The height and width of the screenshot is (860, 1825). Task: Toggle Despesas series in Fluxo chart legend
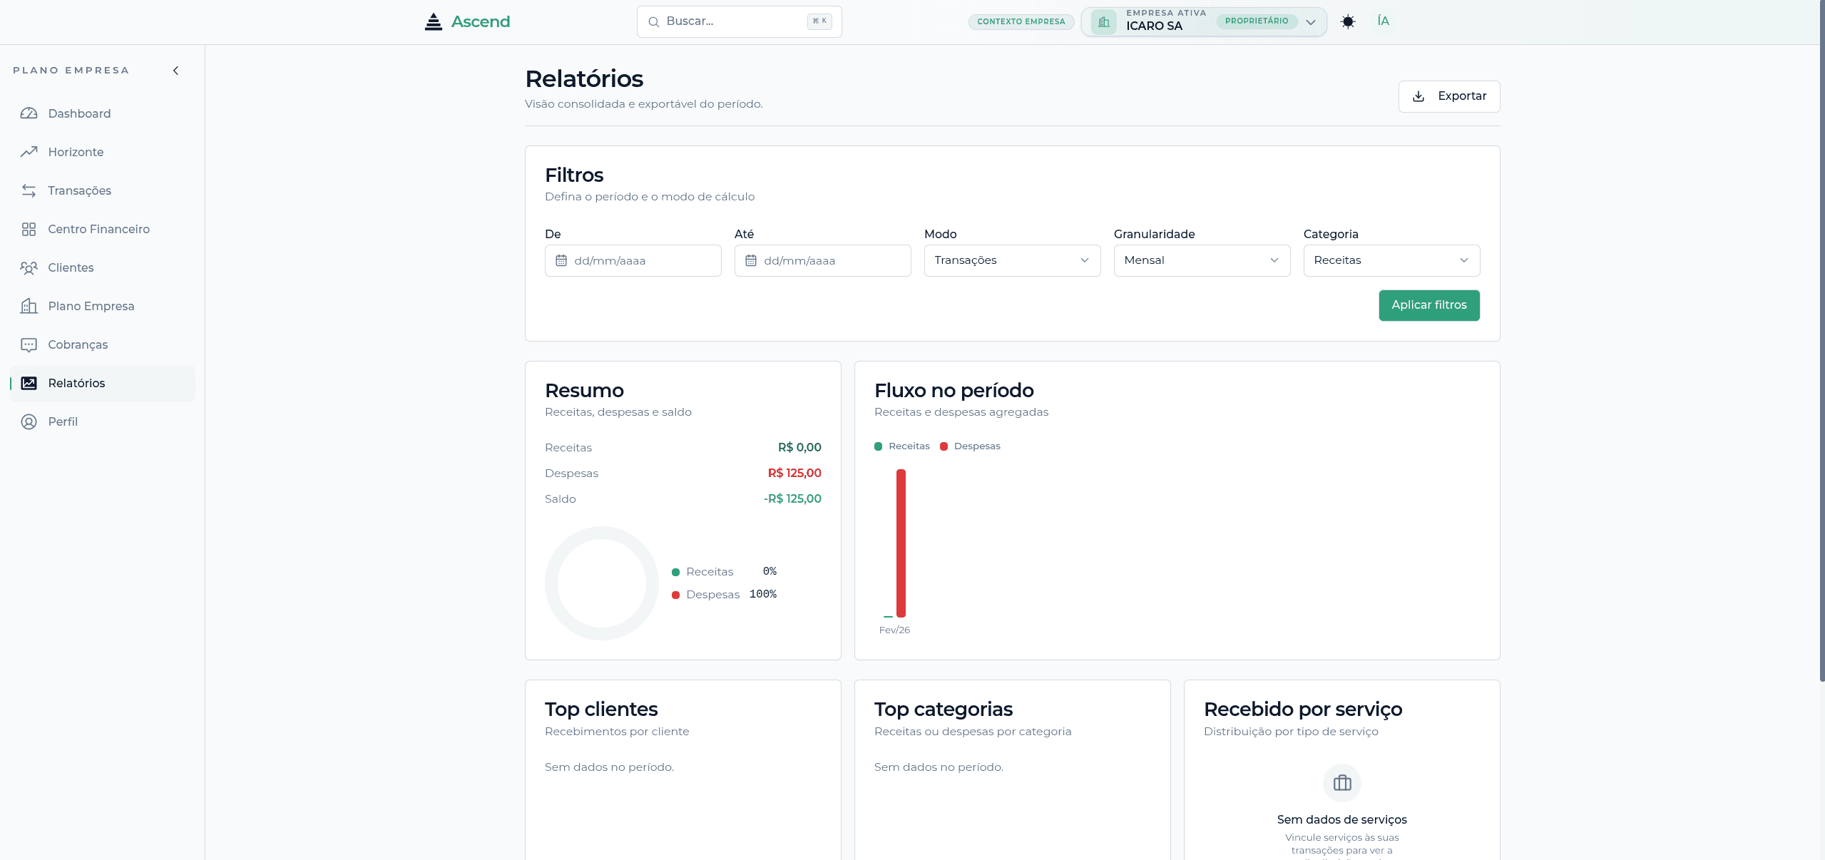[970, 446]
